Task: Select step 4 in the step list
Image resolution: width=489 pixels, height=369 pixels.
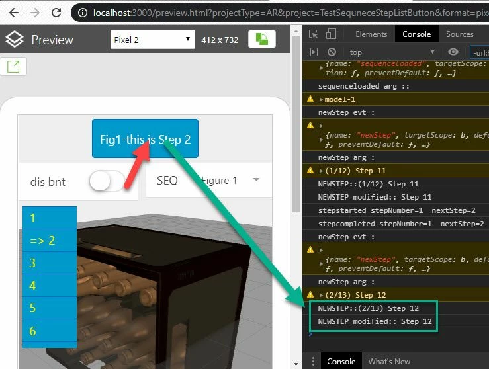Action: point(50,286)
